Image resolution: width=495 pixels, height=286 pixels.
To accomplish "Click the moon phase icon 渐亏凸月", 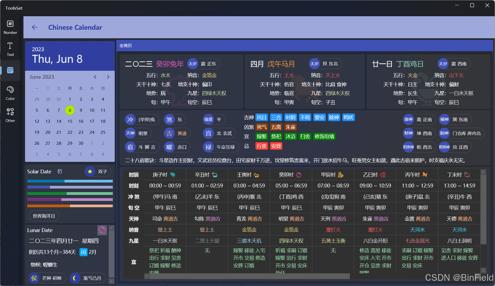I will click(75, 278).
